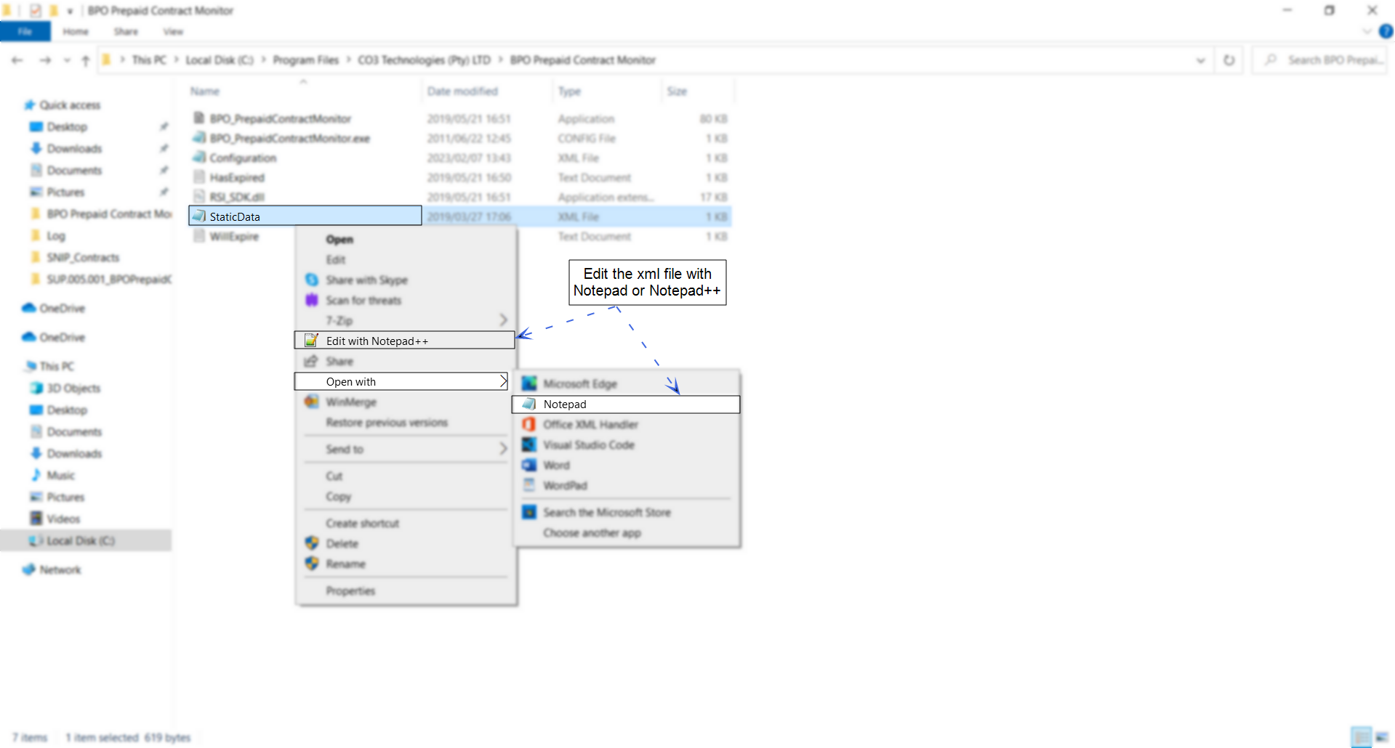The width and height of the screenshot is (1395, 748).
Task: Click the Configuration file icon
Action: coord(198,157)
